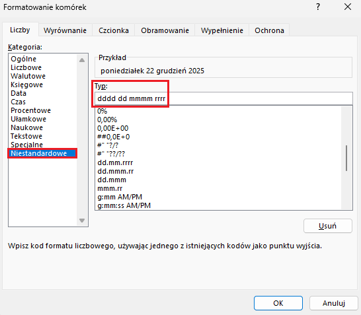Image resolution: width=361 pixels, height=315 pixels.
Task: Switch to the Liczby tab
Action: (20, 30)
